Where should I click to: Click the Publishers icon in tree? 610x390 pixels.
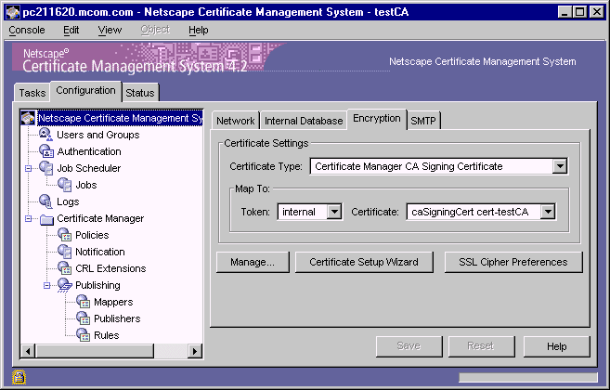[x=84, y=318]
